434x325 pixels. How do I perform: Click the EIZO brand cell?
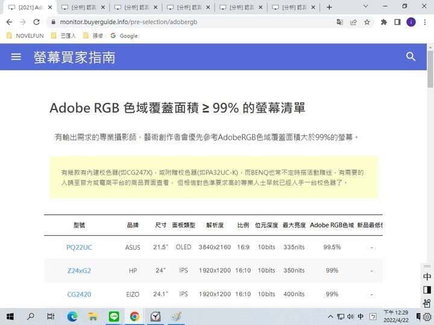coord(133,294)
